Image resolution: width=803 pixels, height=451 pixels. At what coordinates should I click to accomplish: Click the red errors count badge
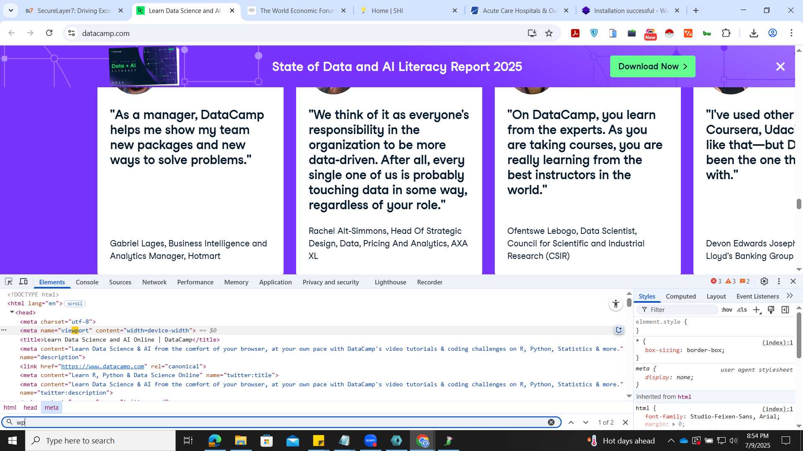click(x=716, y=281)
